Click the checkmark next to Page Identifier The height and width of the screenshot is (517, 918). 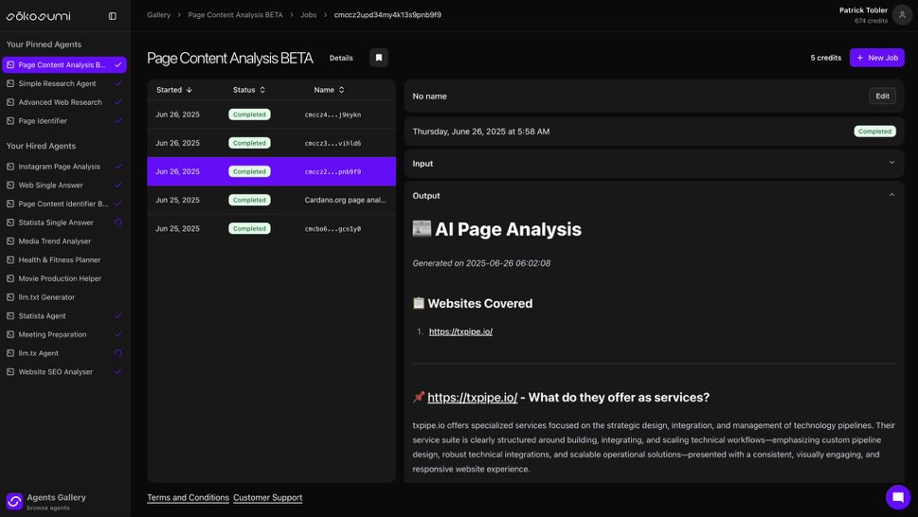(x=117, y=121)
